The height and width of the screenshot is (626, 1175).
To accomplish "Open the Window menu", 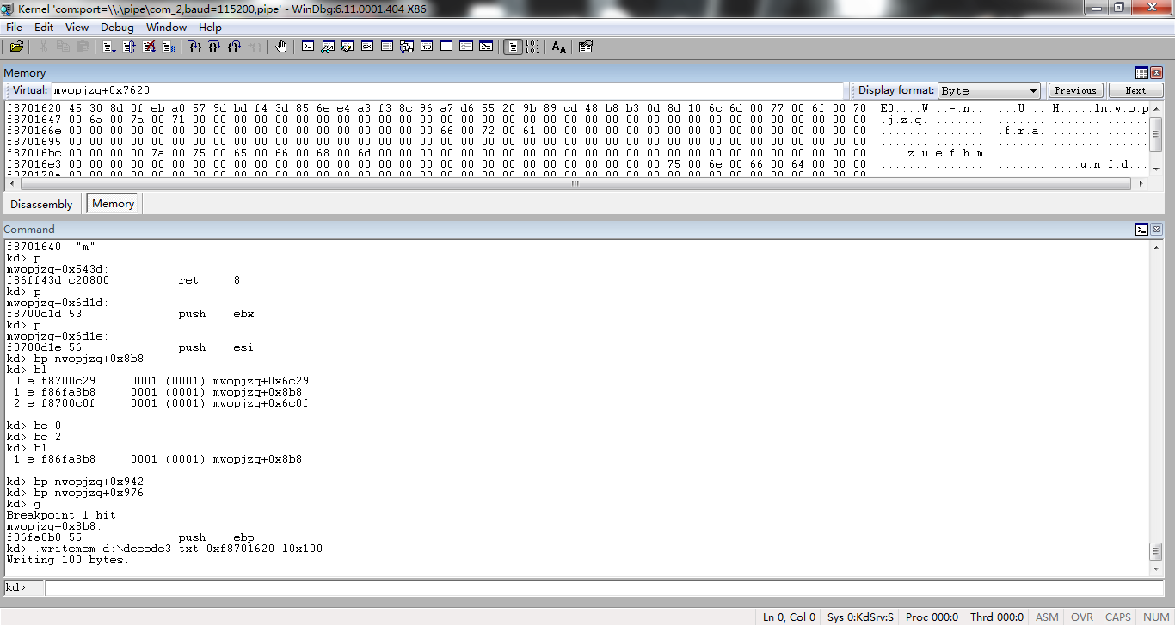I will tap(166, 28).
